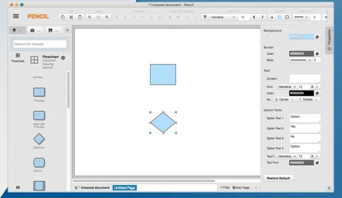The width and height of the screenshot is (342, 198).
Task: Click the text color #000000 swatch
Action: (301, 93)
